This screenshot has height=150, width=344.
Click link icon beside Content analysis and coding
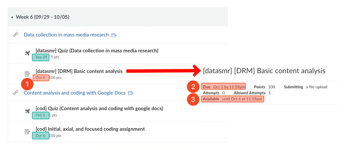pos(16,93)
